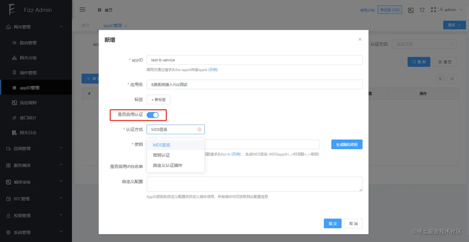Viewport: 469px width, 242px height.
Task: Switch to the 首页 tab
Action: (85, 25)
